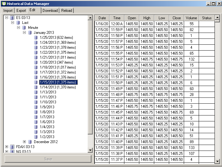Image resolution: width=222 pixels, height=167 pixels.
Task: Click tree scrollbar down arrow
Action: (x=90, y=150)
